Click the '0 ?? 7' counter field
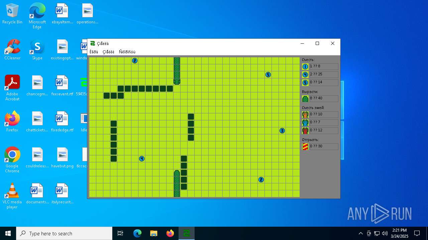428x240 pixels. point(324,123)
